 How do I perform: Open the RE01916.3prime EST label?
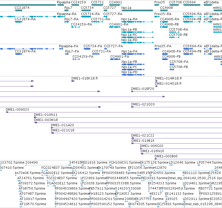[94, 163]
